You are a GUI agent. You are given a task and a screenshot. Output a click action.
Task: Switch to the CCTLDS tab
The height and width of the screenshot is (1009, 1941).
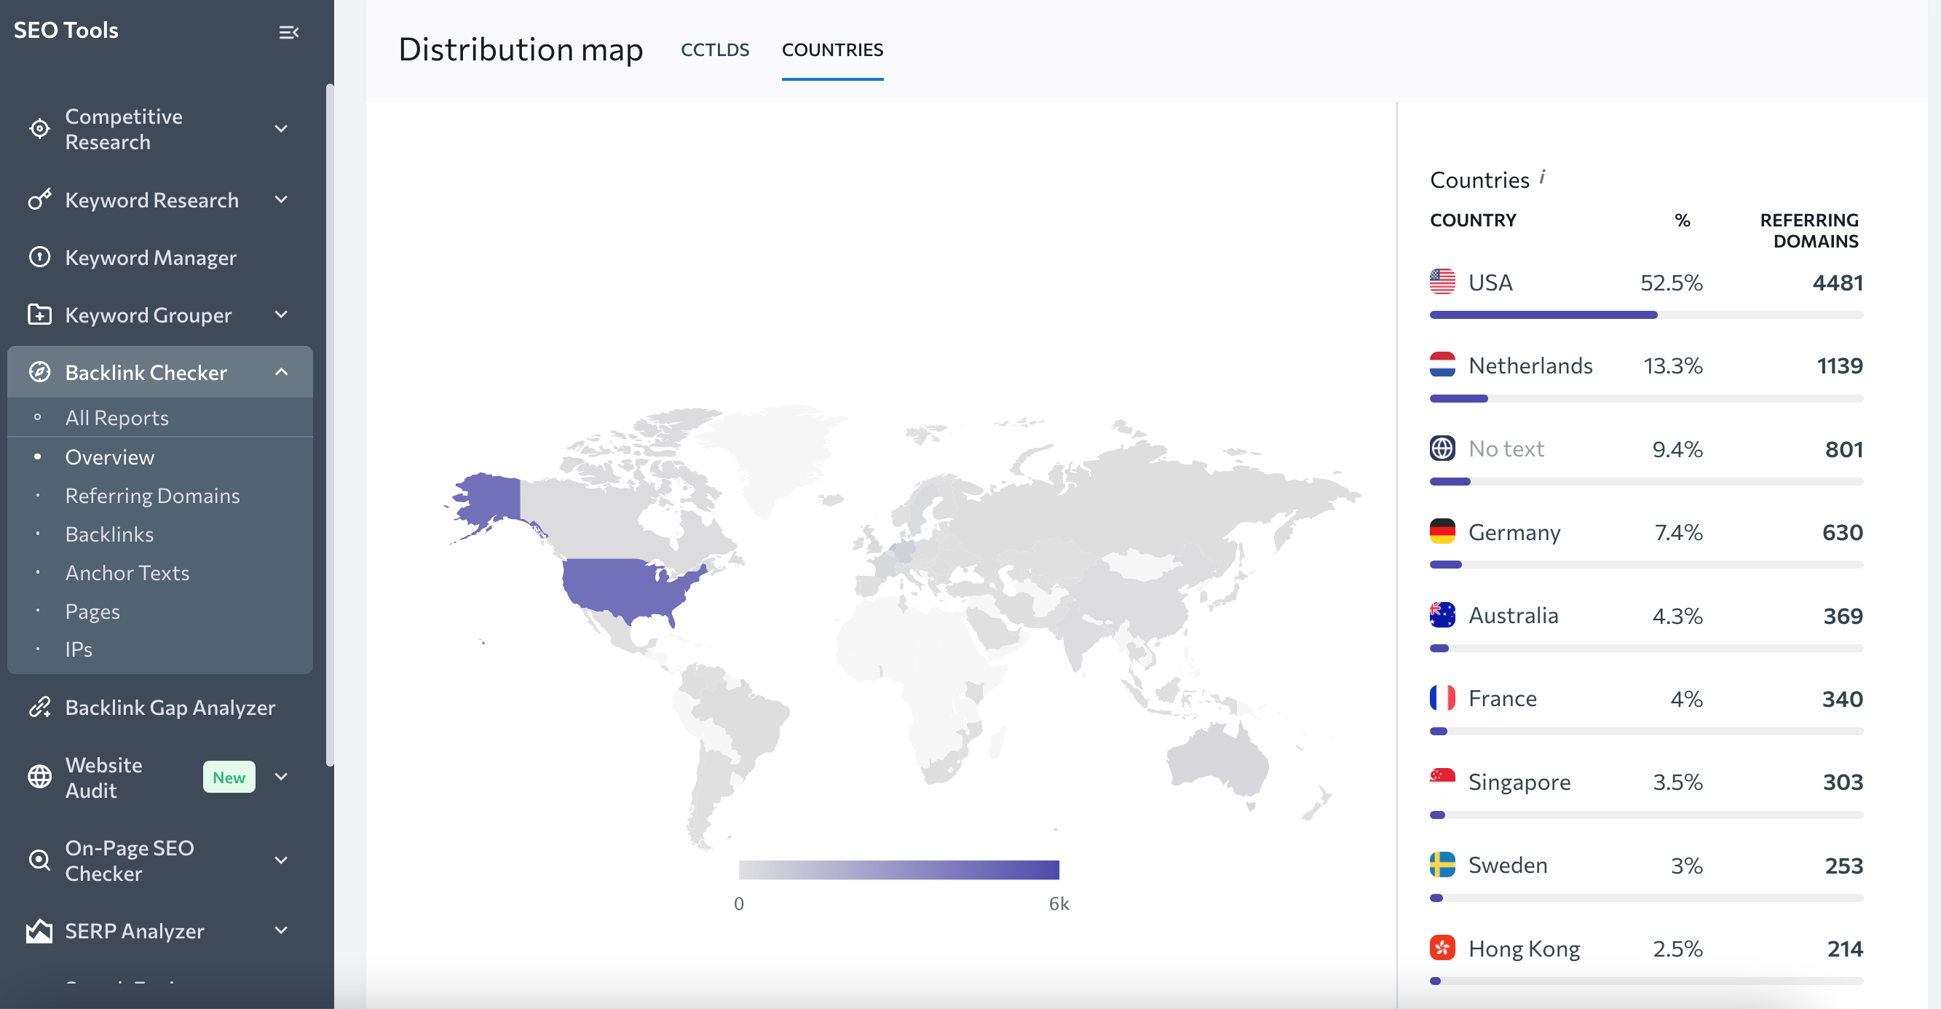coord(714,50)
